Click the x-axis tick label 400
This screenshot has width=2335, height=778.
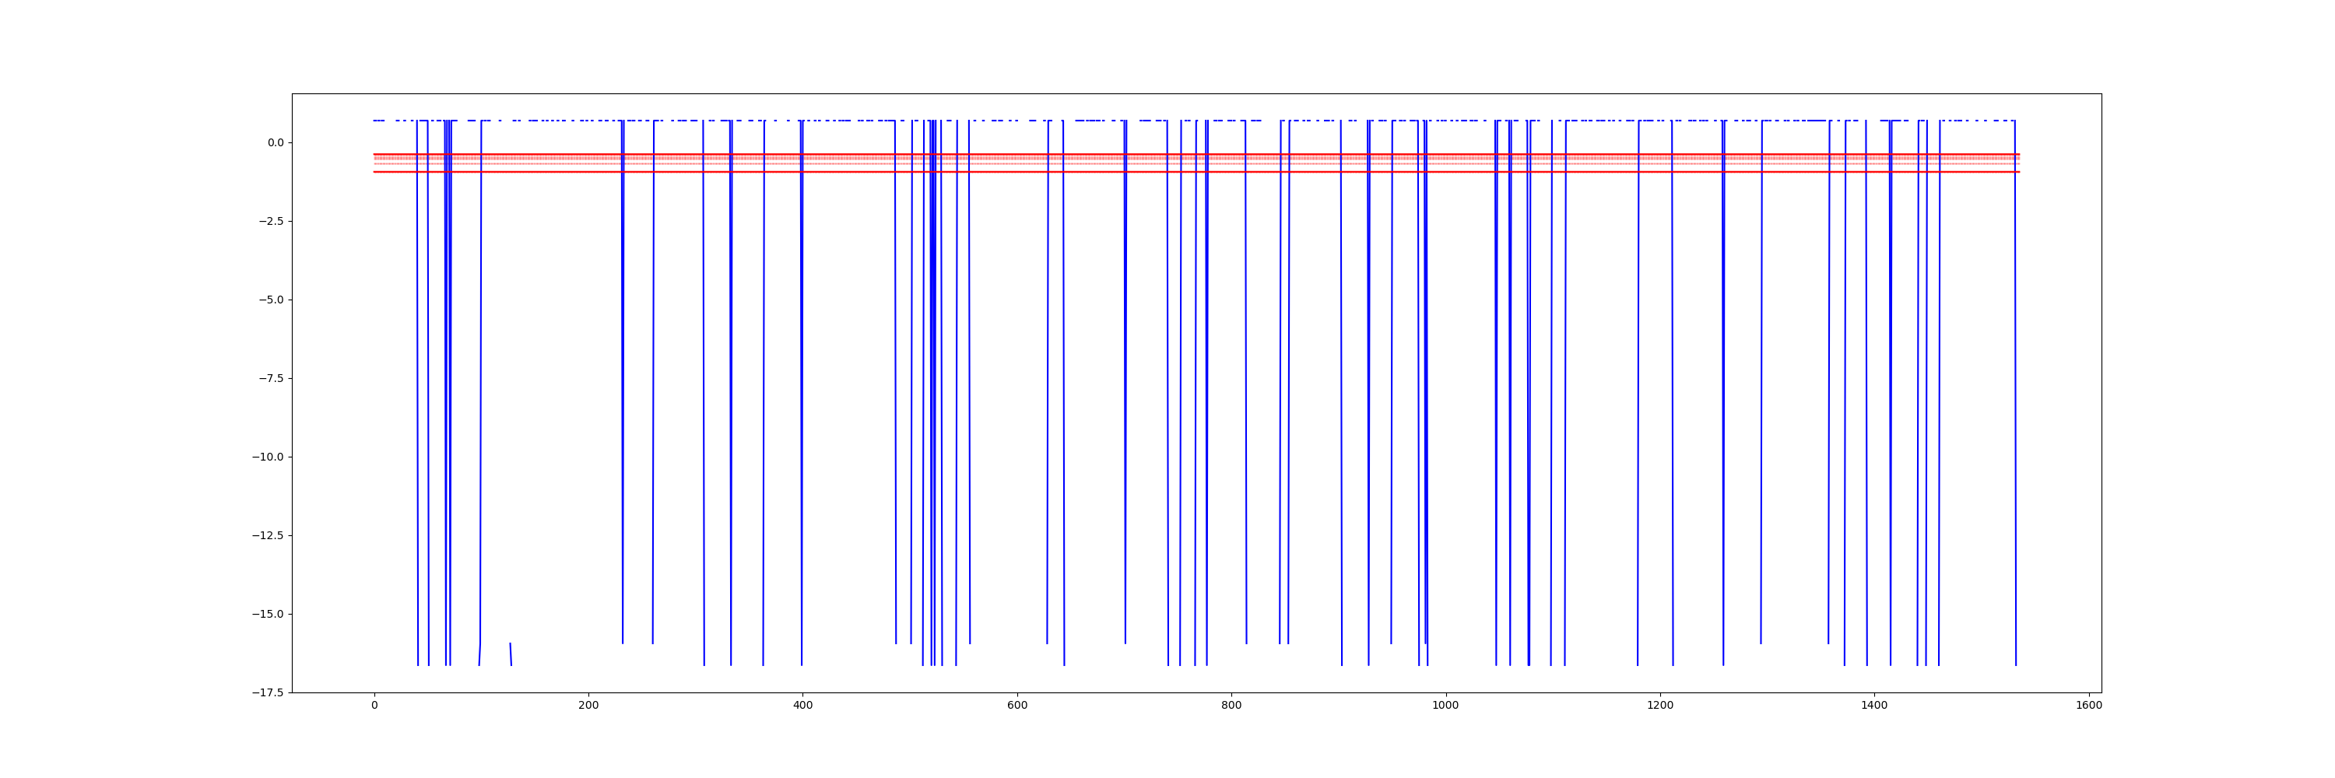[803, 706]
